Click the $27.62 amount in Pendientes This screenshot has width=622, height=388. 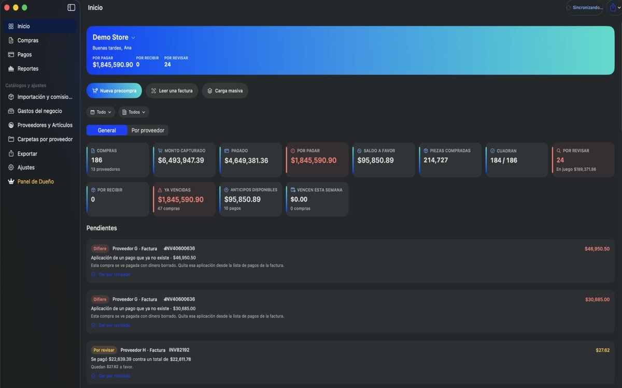[603, 350]
